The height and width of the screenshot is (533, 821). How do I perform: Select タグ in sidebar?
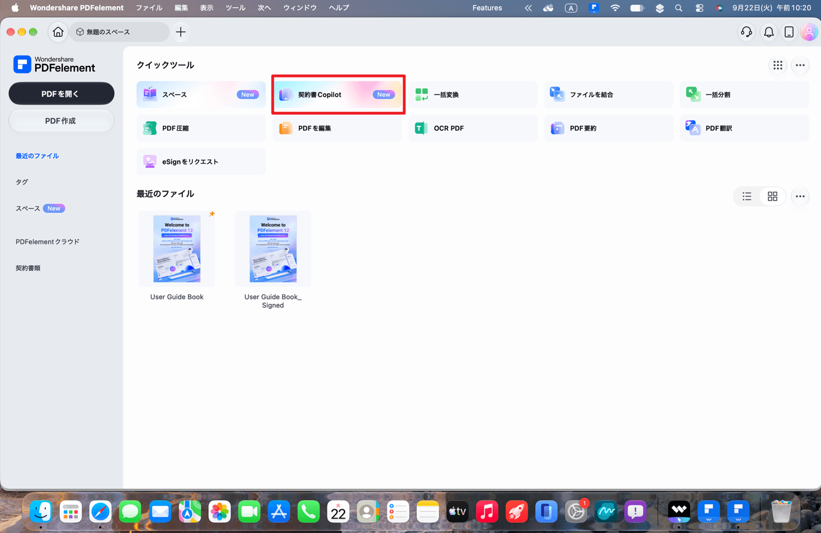22,182
